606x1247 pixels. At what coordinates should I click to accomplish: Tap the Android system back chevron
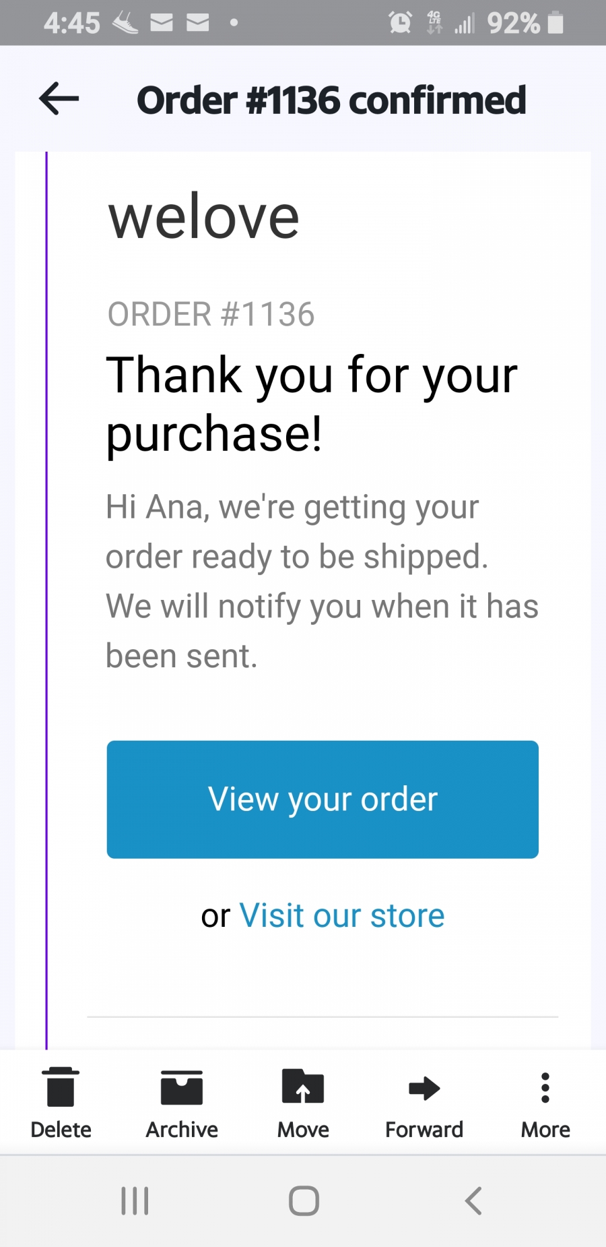click(473, 1200)
